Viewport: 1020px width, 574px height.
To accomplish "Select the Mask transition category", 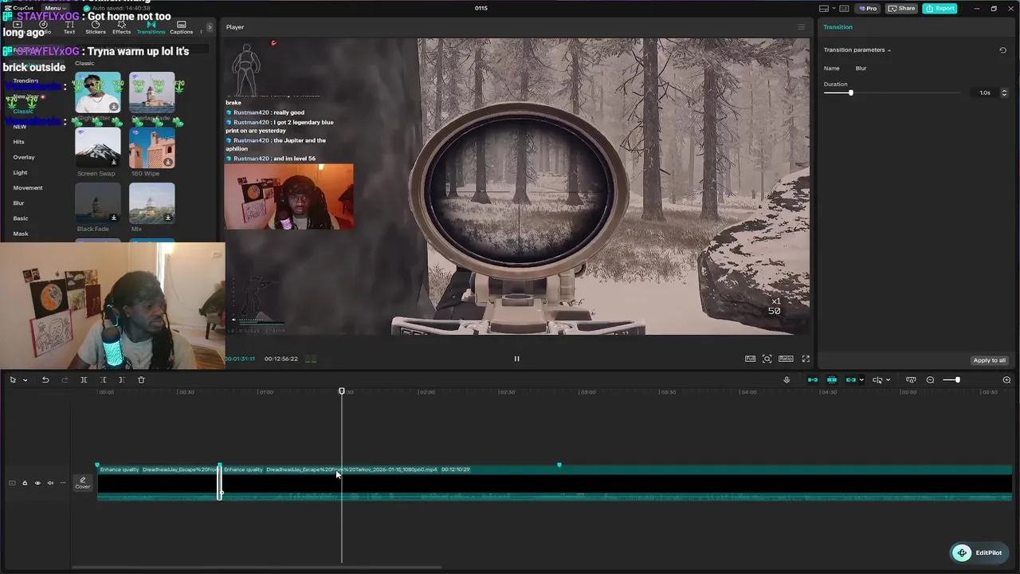I will pyautogui.click(x=20, y=234).
